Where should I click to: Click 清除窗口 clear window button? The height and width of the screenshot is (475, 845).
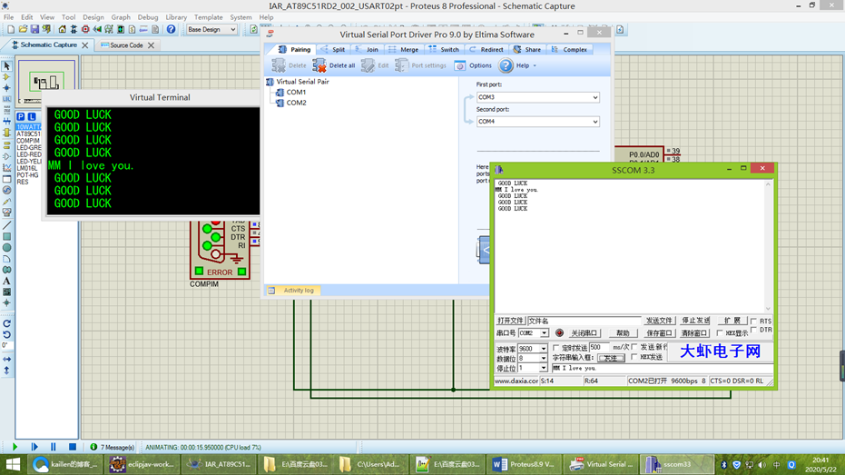coord(693,333)
